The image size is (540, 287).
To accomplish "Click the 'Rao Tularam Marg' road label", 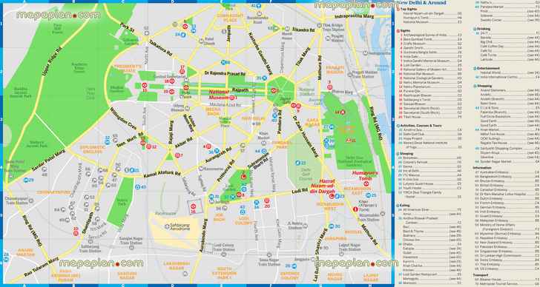I will click(42, 267).
